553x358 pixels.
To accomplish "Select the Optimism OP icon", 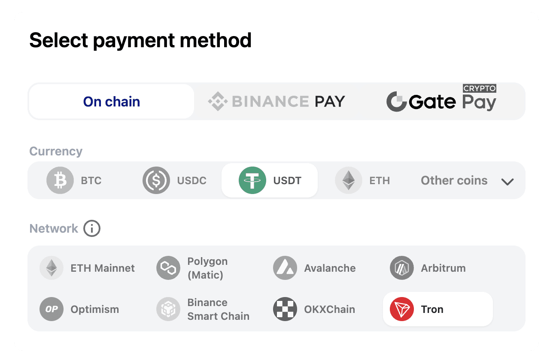I will [52, 309].
